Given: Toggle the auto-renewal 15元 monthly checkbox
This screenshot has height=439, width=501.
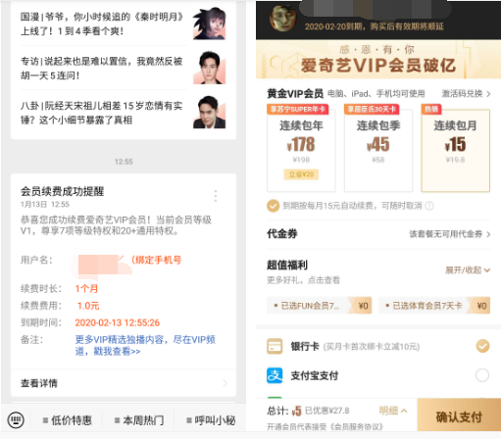Looking at the screenshot, I should pos(273,206).
